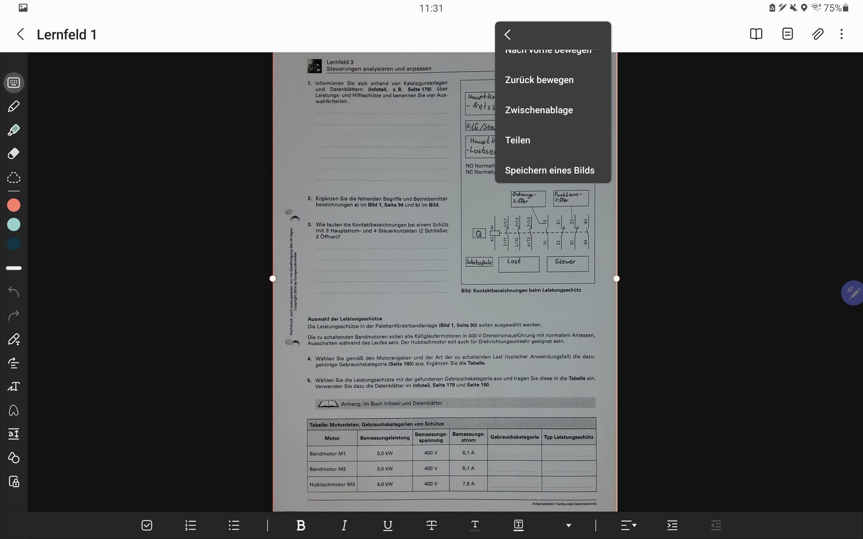Select the pen tool

click(x=14, y=106)
